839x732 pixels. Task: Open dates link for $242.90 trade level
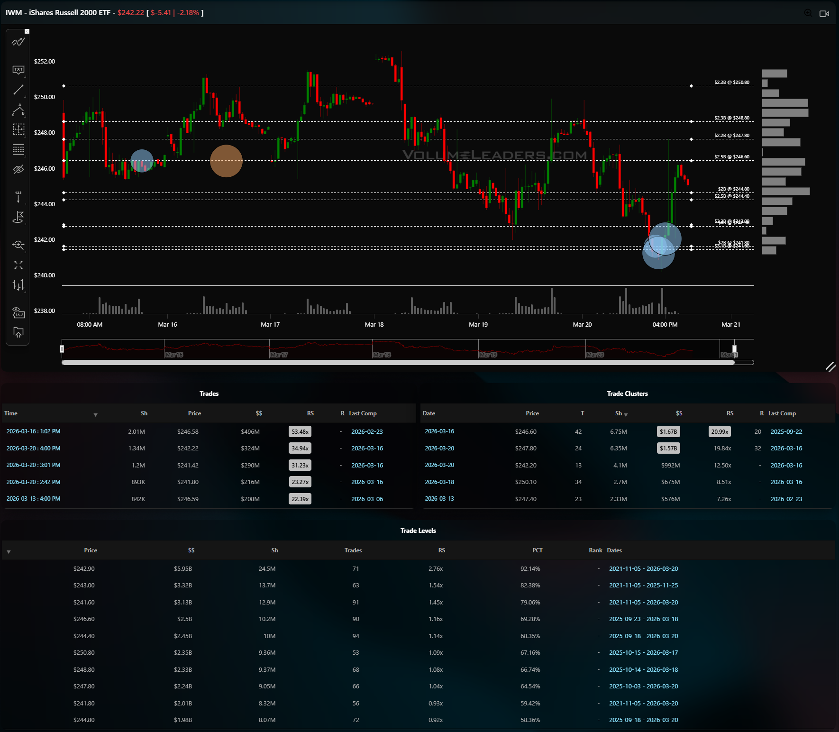click(x=643, y=569)
